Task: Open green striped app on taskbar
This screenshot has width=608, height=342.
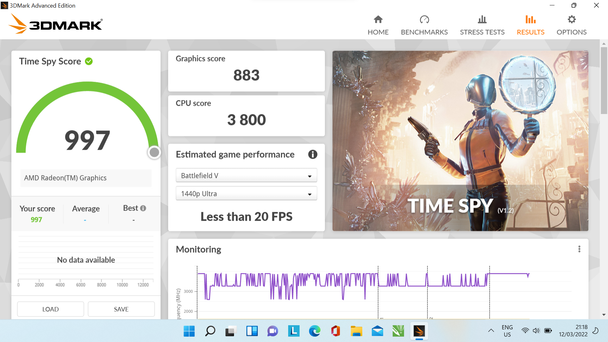Action: pos(398,331)
